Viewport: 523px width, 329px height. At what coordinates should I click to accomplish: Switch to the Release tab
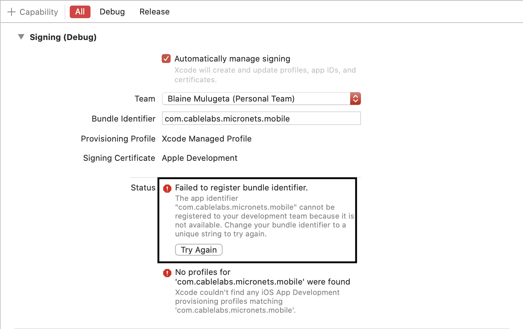click(x=154, y=11)
